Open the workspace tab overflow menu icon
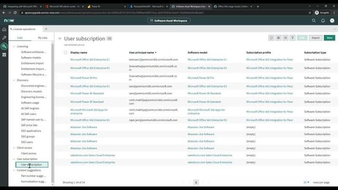This screenshot has width=338, height=190. click(335, 29)
